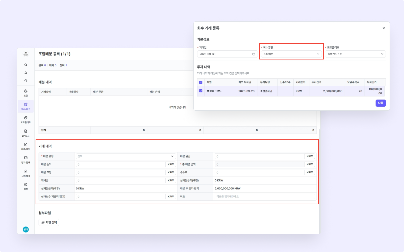Open the 조합 sidebar menu
This screenshot has width=404, height=252.
26,93
